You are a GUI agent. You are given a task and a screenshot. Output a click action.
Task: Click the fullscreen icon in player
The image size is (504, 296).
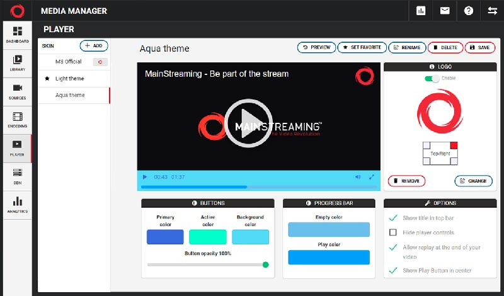pos(372,177)
